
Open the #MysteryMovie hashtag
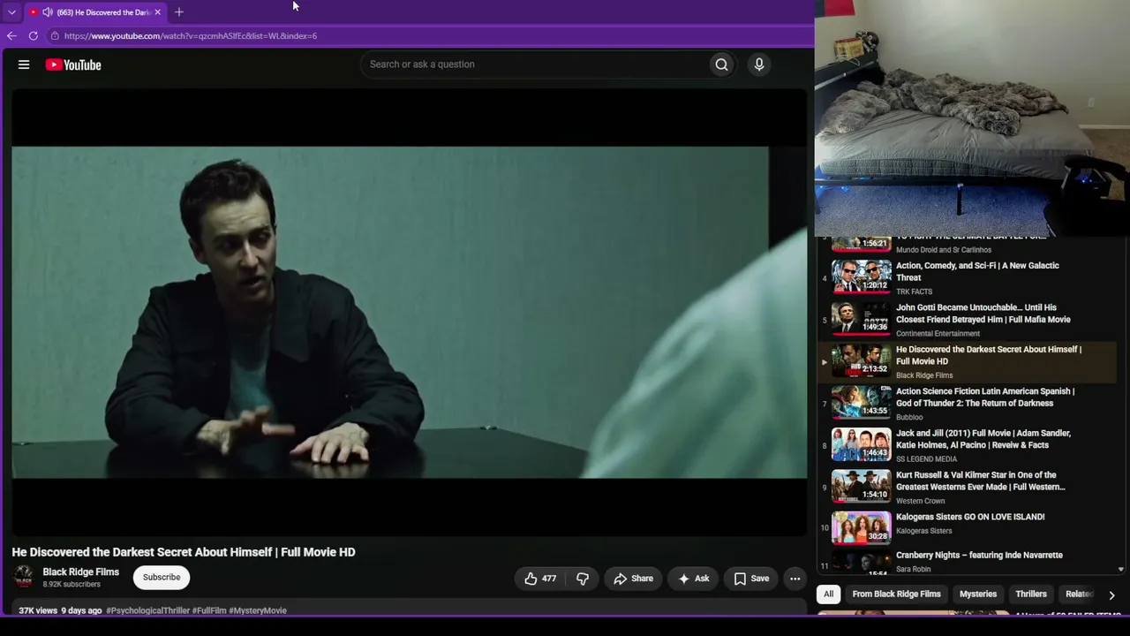coord(258,610)
